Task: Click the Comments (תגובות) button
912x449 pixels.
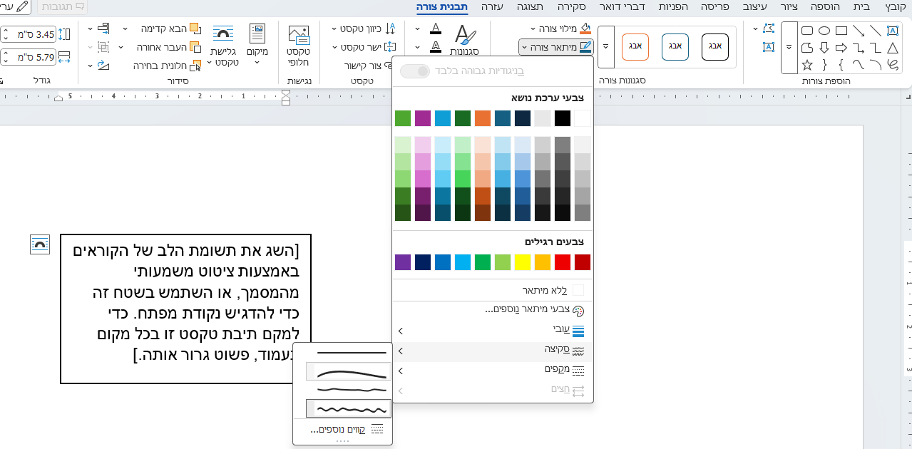Action: click(61, 6)
